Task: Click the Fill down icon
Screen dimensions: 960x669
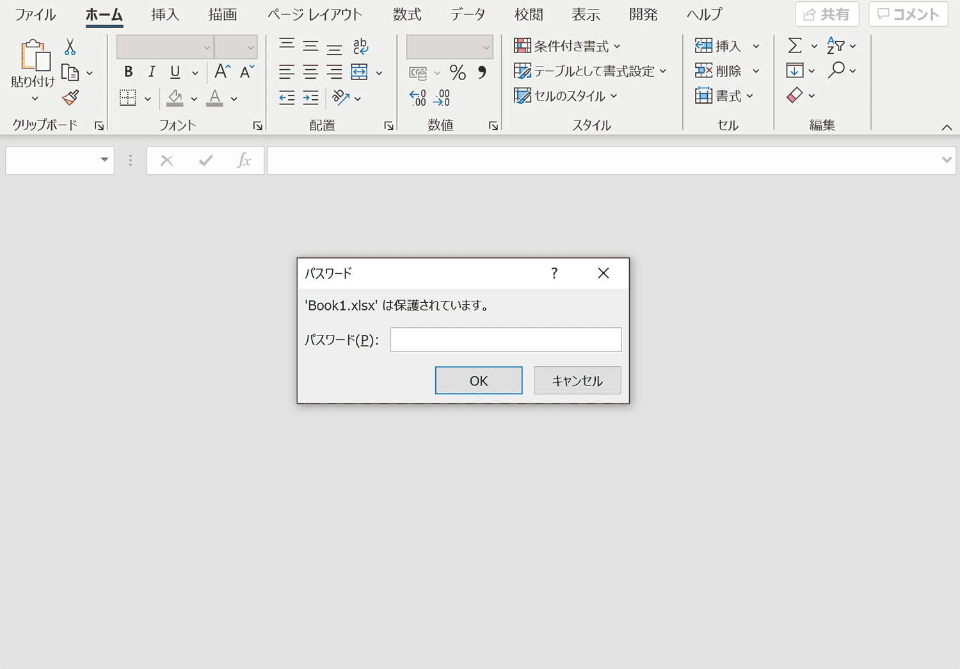Action: point(795,70)
